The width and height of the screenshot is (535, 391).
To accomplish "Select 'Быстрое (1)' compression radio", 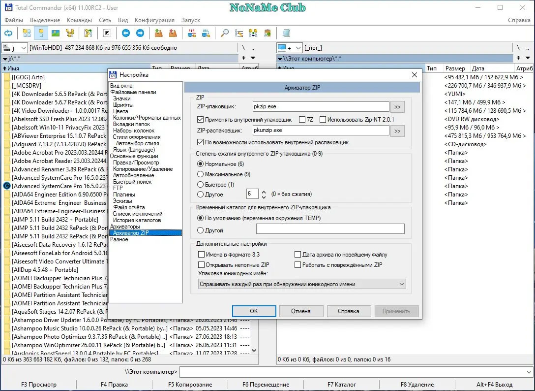I will coord(200,185).
